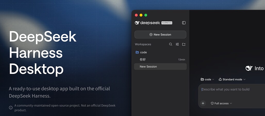This screenshot has height=116, width=265.
Task: Open the 你好 session
Action: pyautogui.click(x=160, y=59)
